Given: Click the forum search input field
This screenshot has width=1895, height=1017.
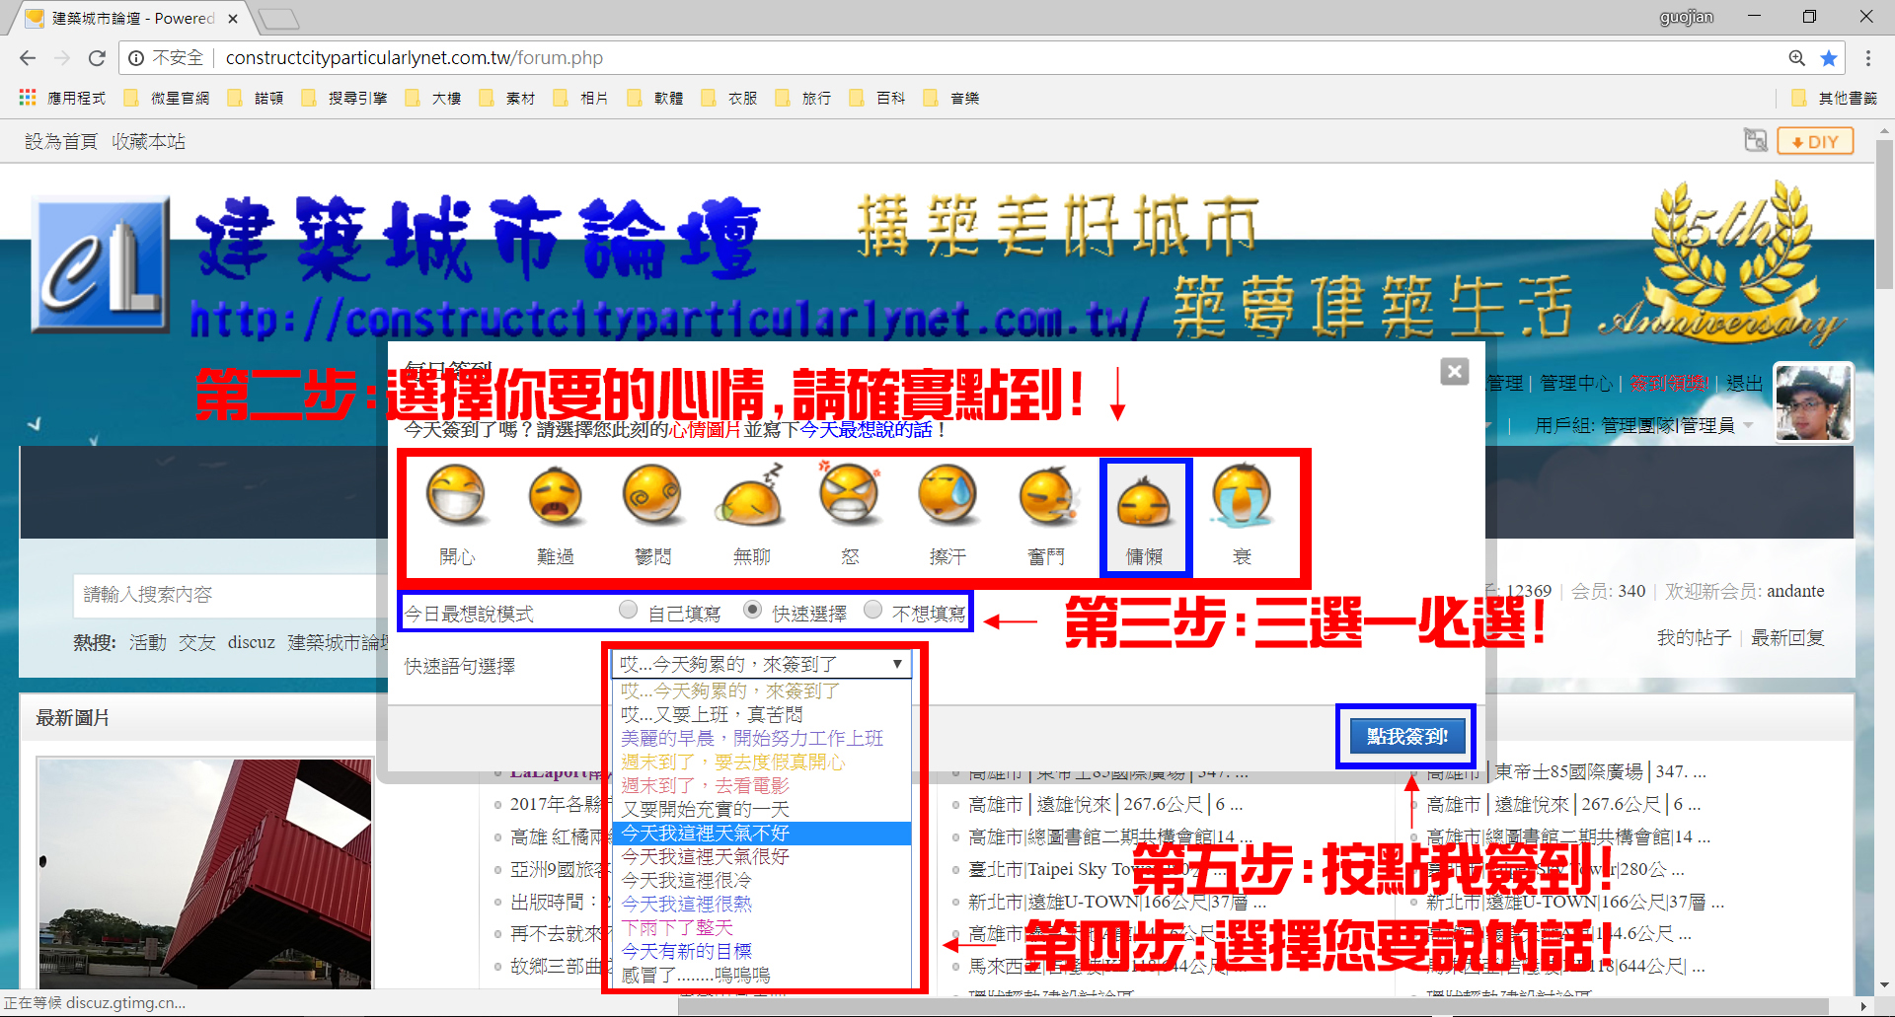Looking at the screenshot, I should click(x=227, y=595).
